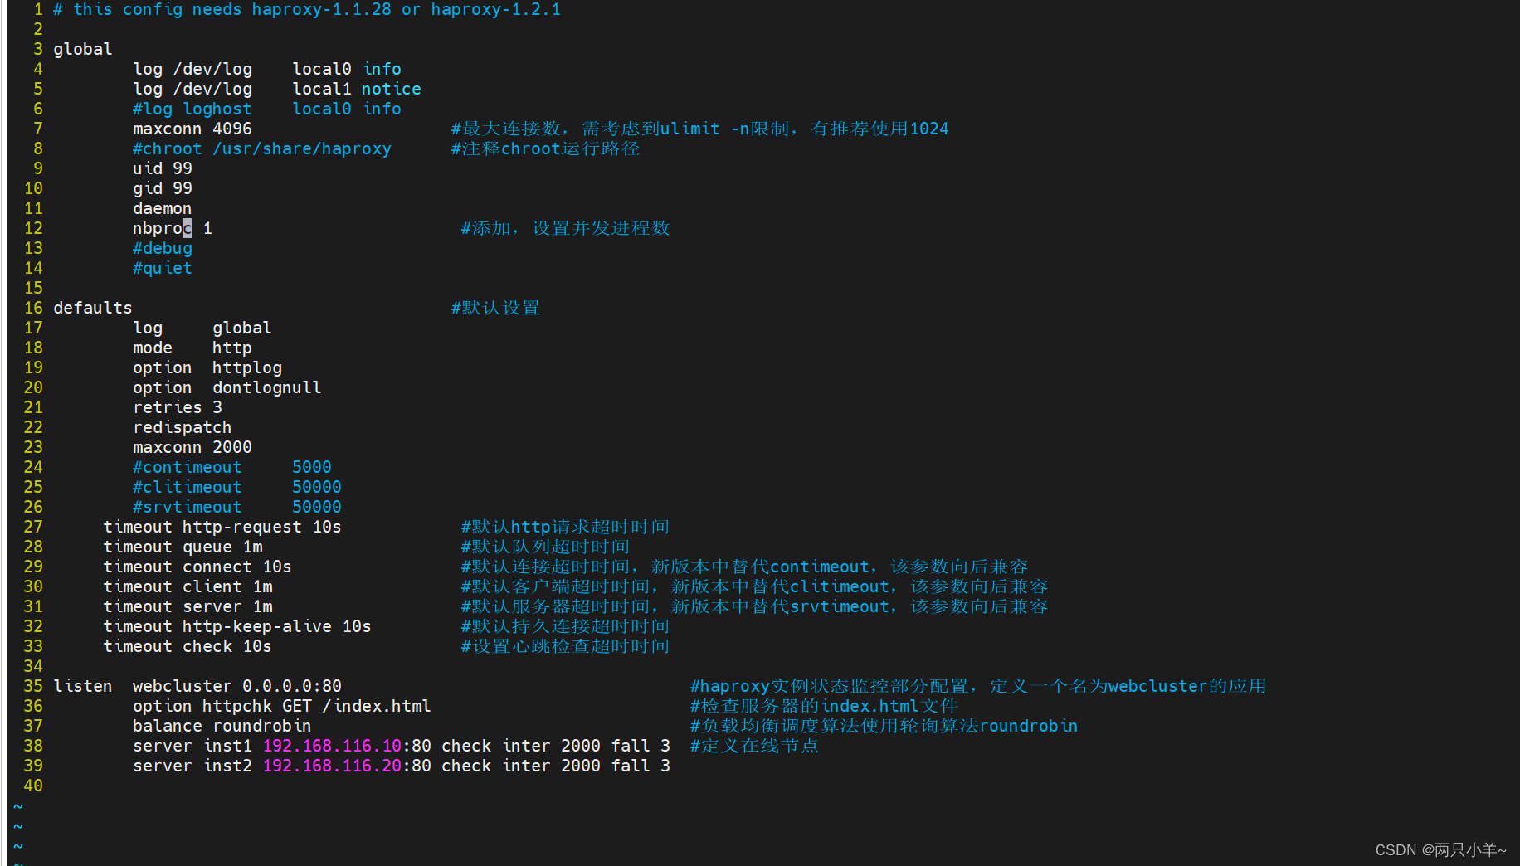Click 'webcluster 0.0.0.0:80' on line 35
1520x866 pixels.
click(237, 686)
